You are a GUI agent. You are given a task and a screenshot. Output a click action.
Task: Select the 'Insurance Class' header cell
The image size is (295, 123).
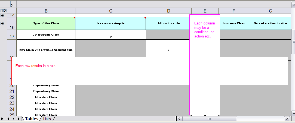click(233, 23)
